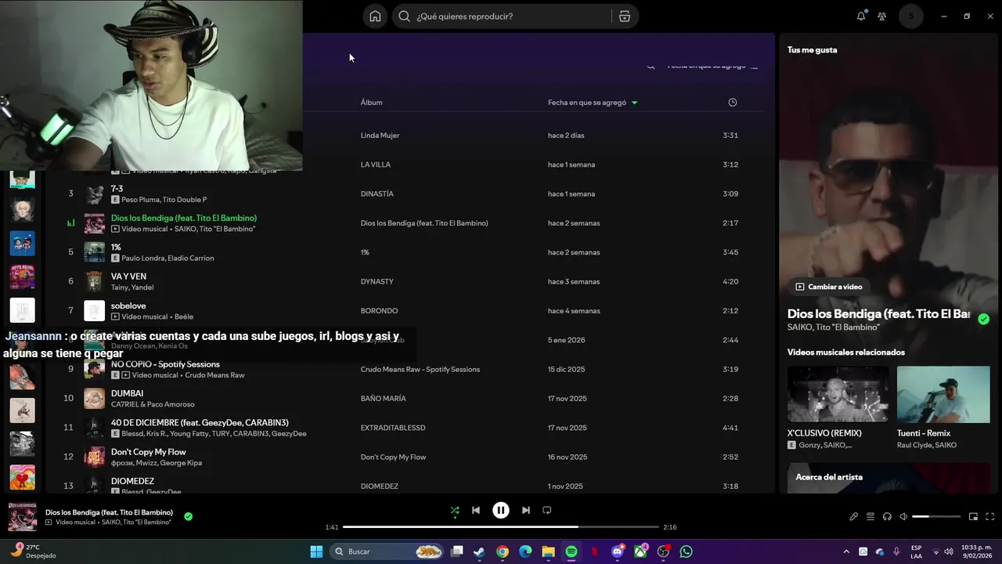Screen dimensions: 1002x564
Task: Open album link DINASTÍA
Action: coord(377,193)
